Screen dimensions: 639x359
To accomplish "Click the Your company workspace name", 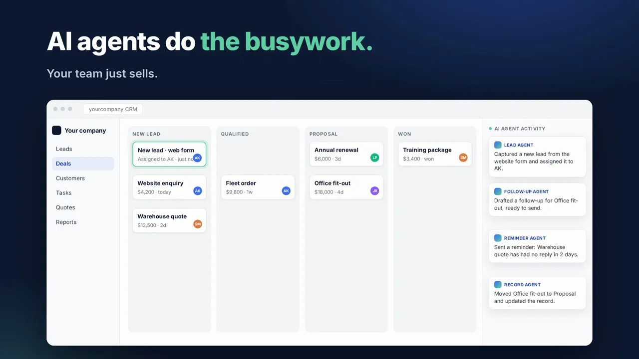I will (85, 130).
